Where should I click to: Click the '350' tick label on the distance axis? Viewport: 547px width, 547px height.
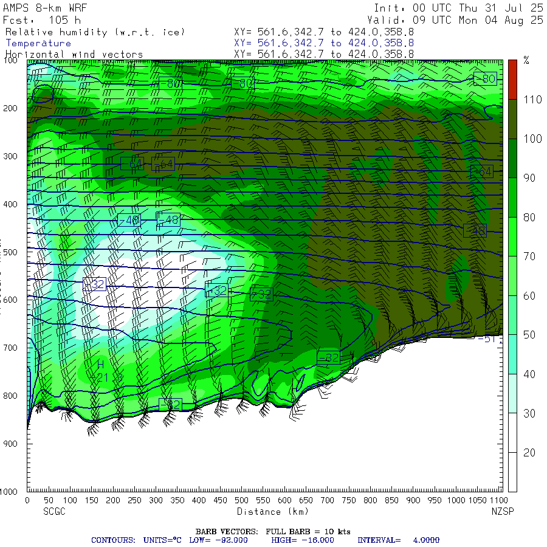[177, 500]
